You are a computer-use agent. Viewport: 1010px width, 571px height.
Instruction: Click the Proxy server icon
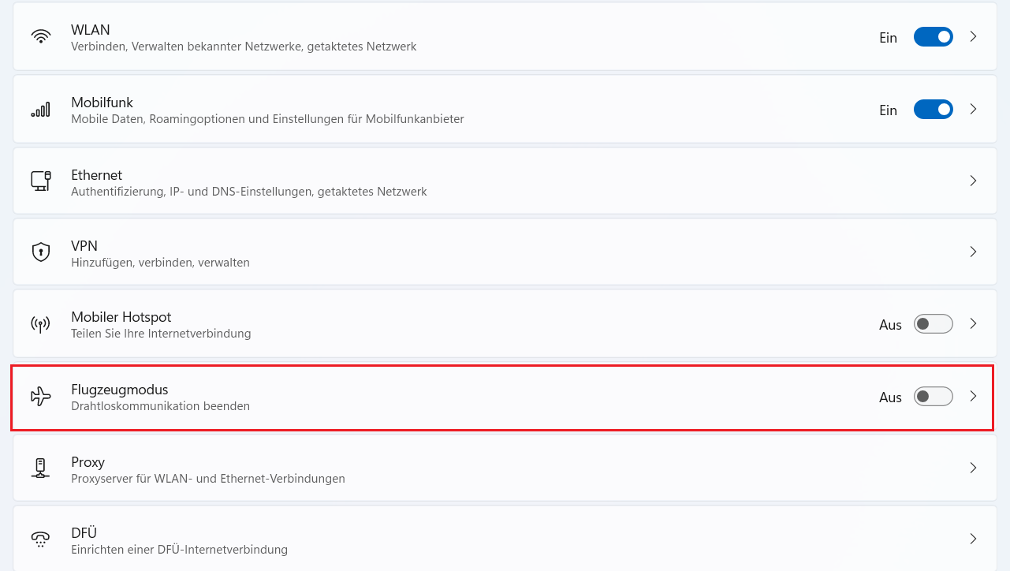(41, 468)
